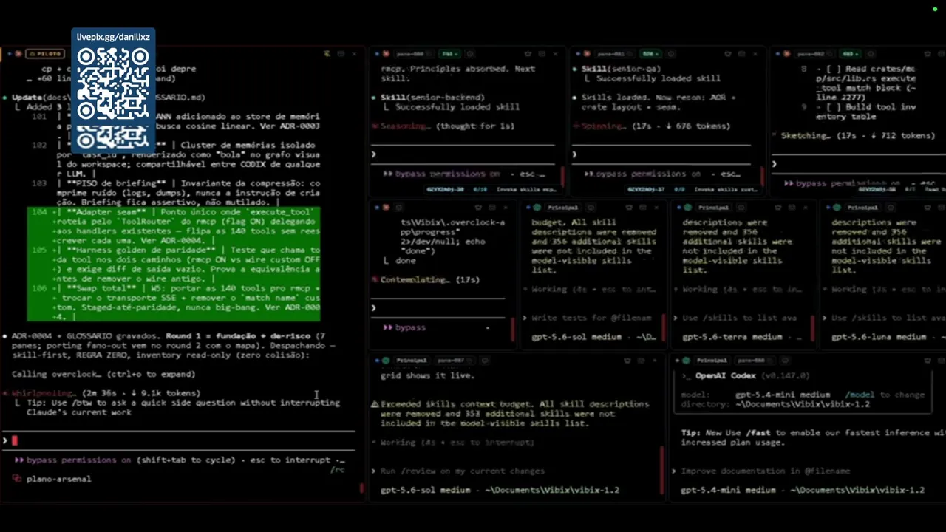Focus the main PILOTO prompt input line

pyautogui.click(x=178, y=440)
